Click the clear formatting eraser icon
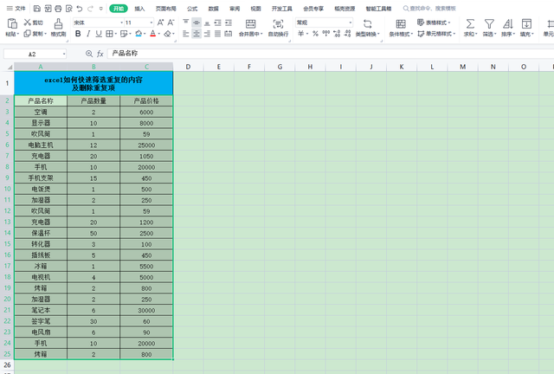554x374 pixels. pos(167,34)
